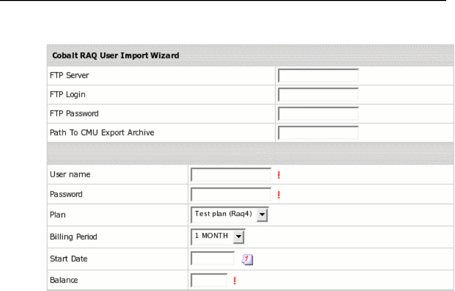This screenshot has width=455, height=291.
Task: Click the Path To CMU Export Archive label
Action: click(102, 132)
